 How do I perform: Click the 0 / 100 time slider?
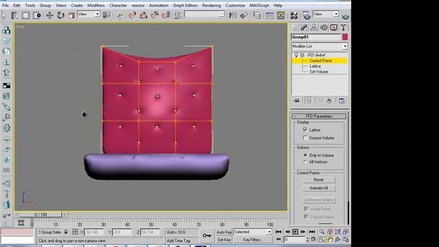pyautogui.click(x=40, y=215)
